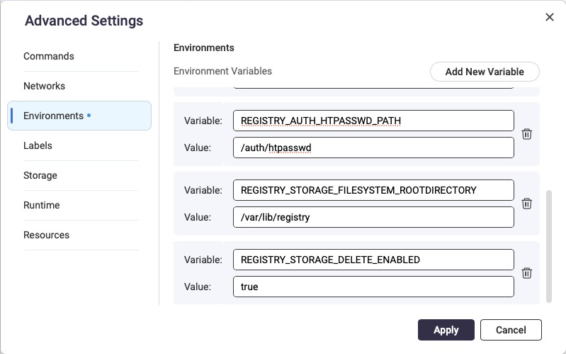
Task: Click the REGISTRY_AUTH_HTPASSWD_PATH variable name field
Action: point(373,121)
